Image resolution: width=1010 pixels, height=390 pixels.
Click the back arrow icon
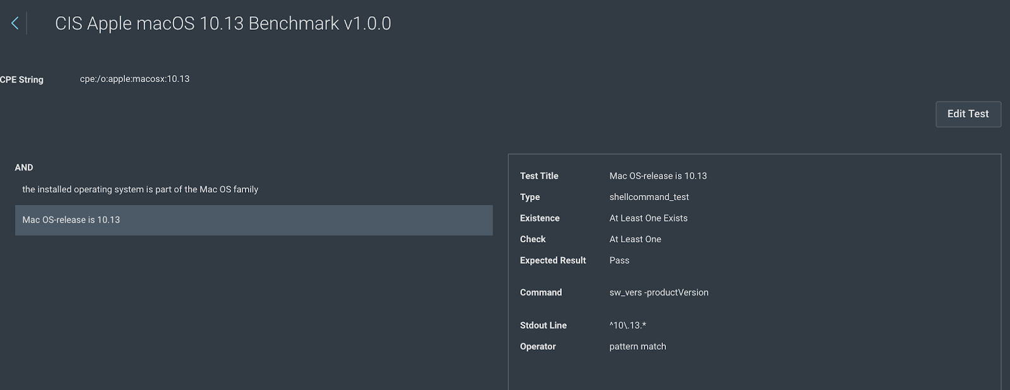tap(15, 24)
